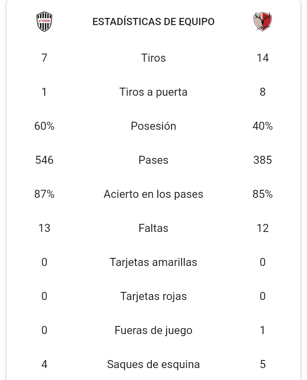Click the 40% possession value

pyautogui.click(x=263, y=126)
